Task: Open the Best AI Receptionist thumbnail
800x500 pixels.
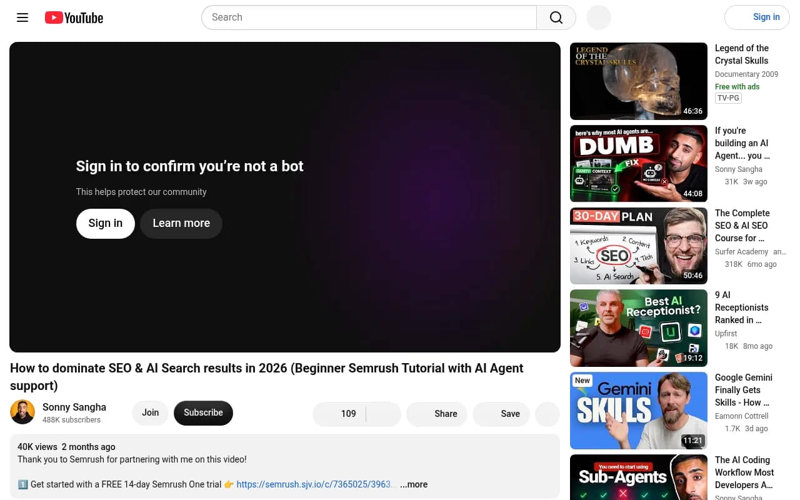Action: (639, 328)
